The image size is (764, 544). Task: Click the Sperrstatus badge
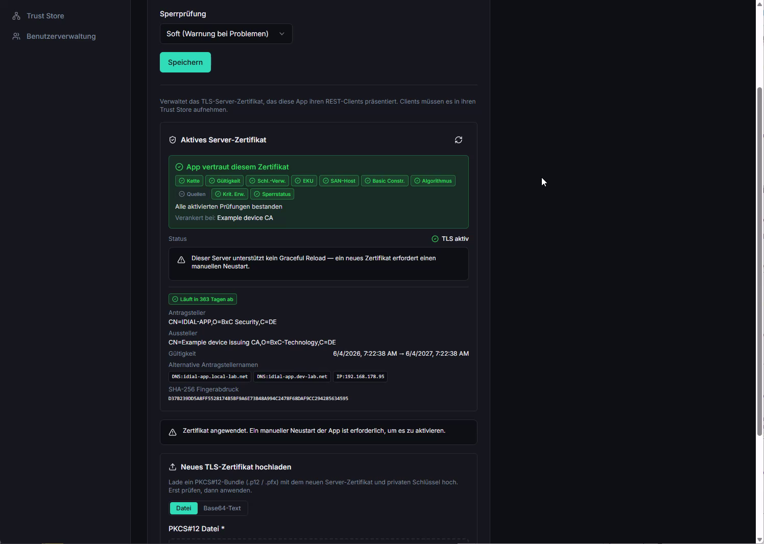(272, 194)
